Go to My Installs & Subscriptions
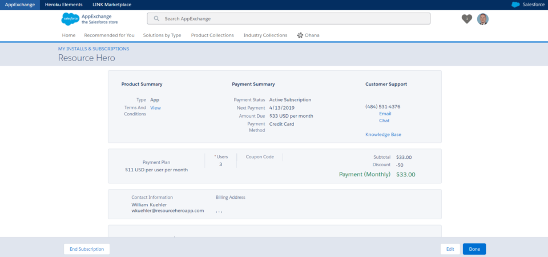 coord(94,49)
